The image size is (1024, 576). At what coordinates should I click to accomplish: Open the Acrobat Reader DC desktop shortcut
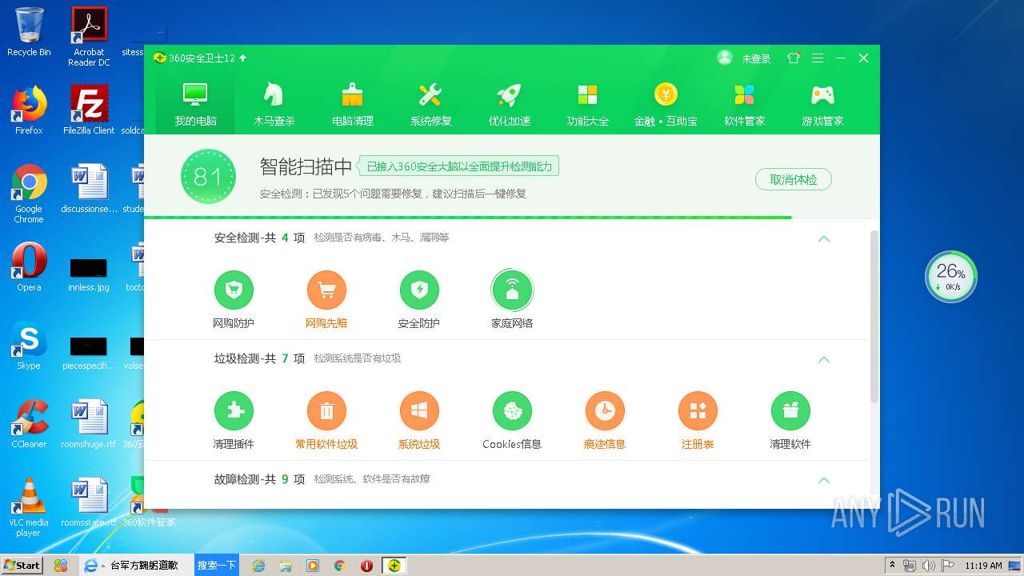pyautogui.click(x=89, y=35)
